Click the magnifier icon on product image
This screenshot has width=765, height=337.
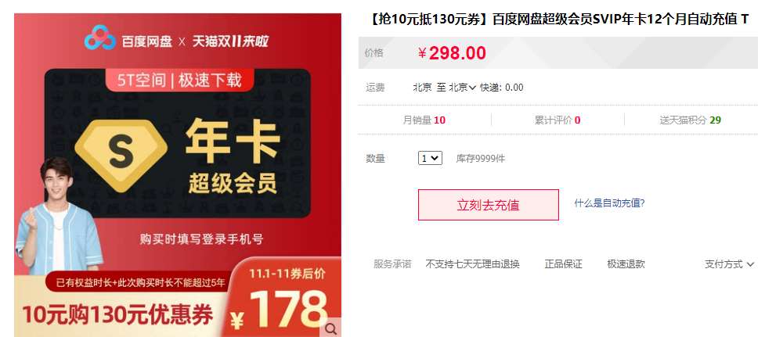(330, 328)
